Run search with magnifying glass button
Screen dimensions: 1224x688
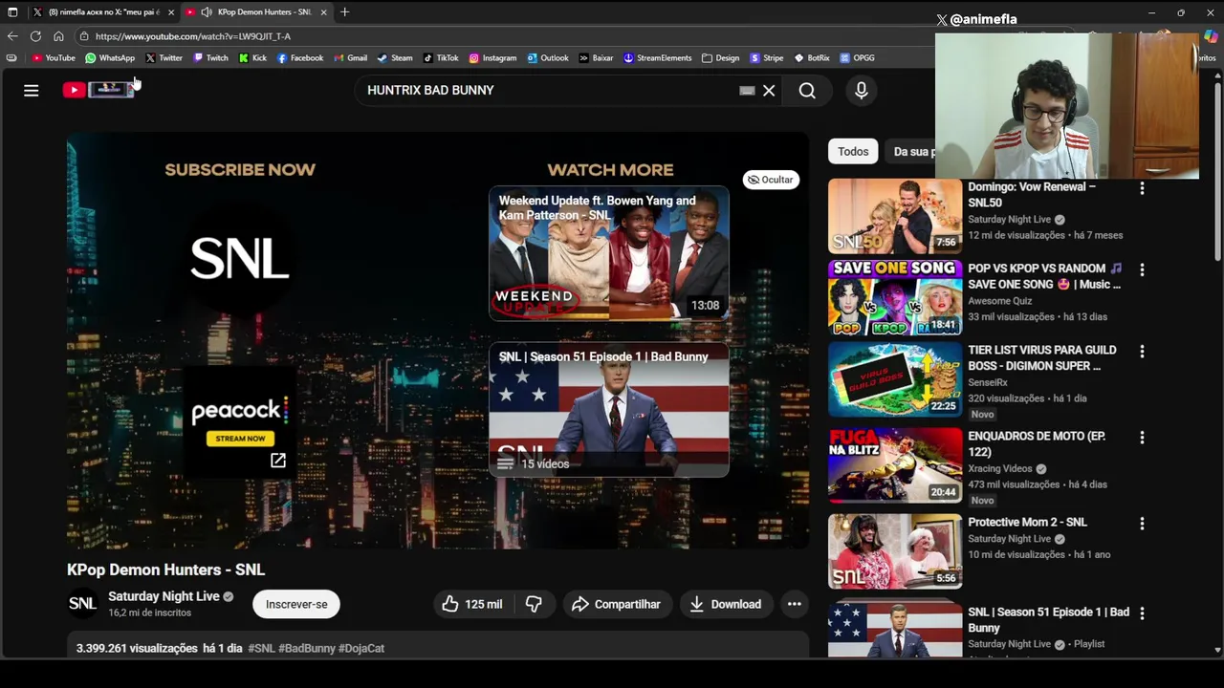[x=807, y=91]
